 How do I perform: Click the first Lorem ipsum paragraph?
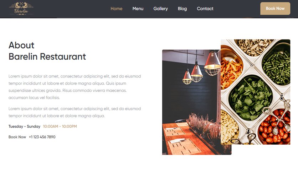[x=75, y=87]
